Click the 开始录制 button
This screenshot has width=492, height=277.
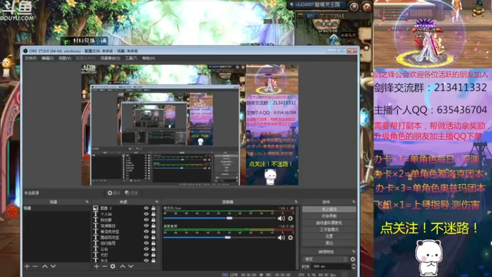329,216
